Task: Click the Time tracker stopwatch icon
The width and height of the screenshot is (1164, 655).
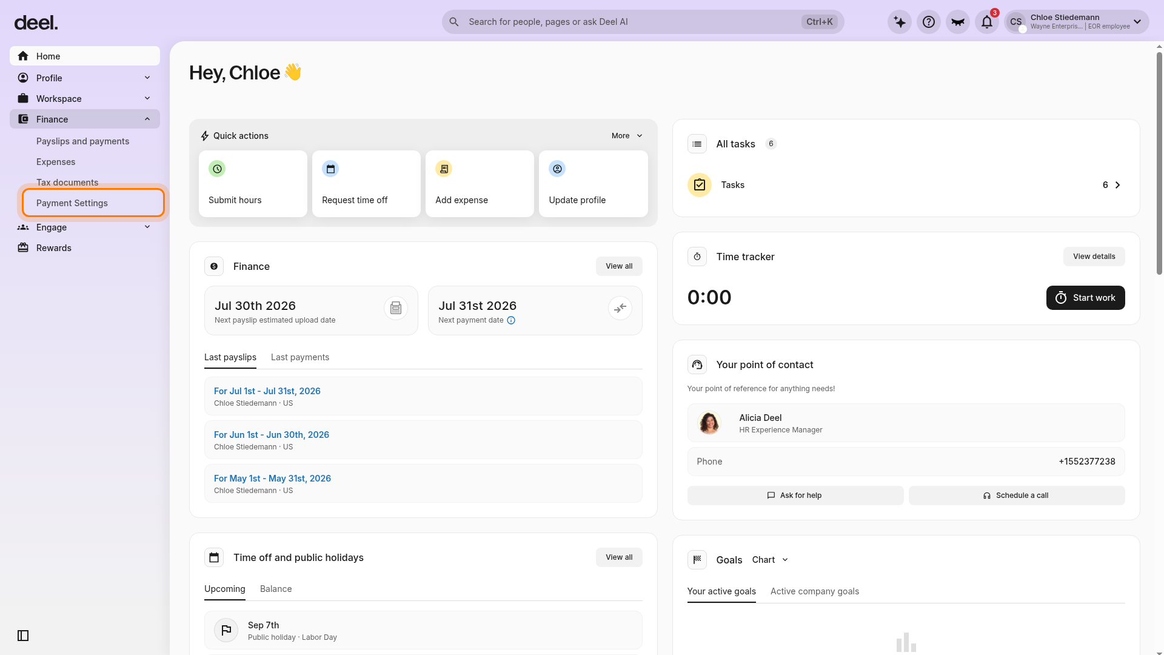Action: pos(697,257)
